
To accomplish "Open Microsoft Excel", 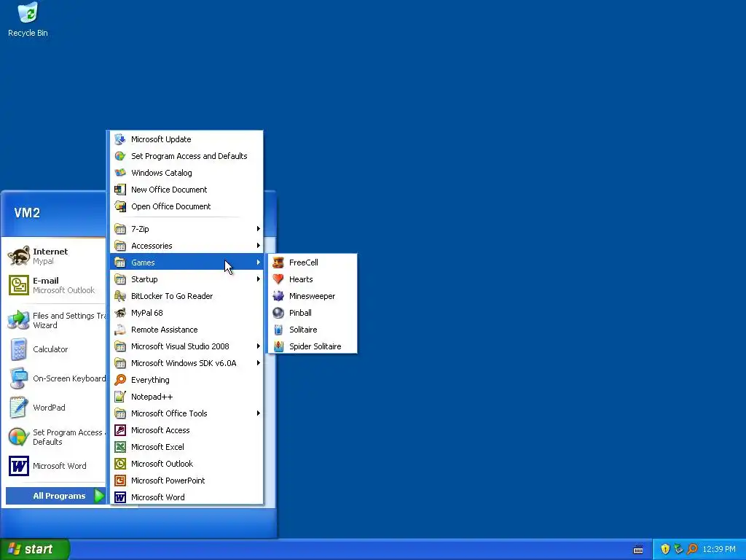I will (186, 447).
